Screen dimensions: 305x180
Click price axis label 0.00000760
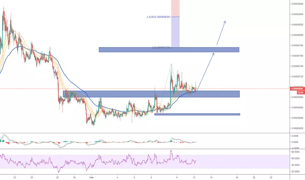297,56
